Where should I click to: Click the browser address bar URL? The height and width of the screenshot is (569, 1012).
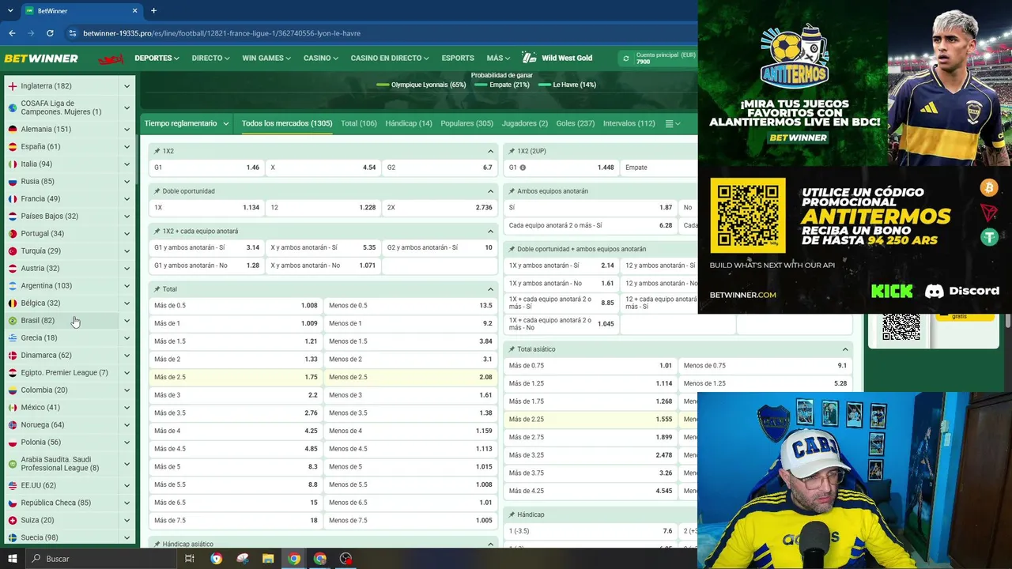pos(221,33)
